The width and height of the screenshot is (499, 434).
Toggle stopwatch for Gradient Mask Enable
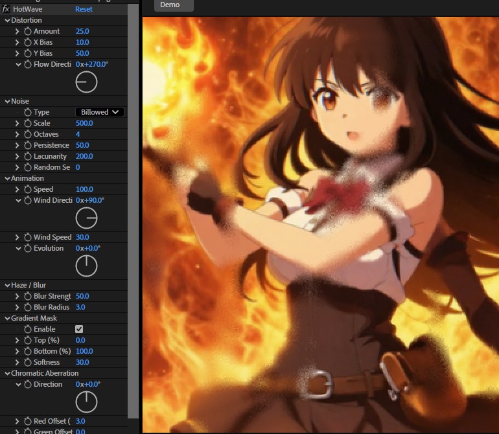click(28, 329)
